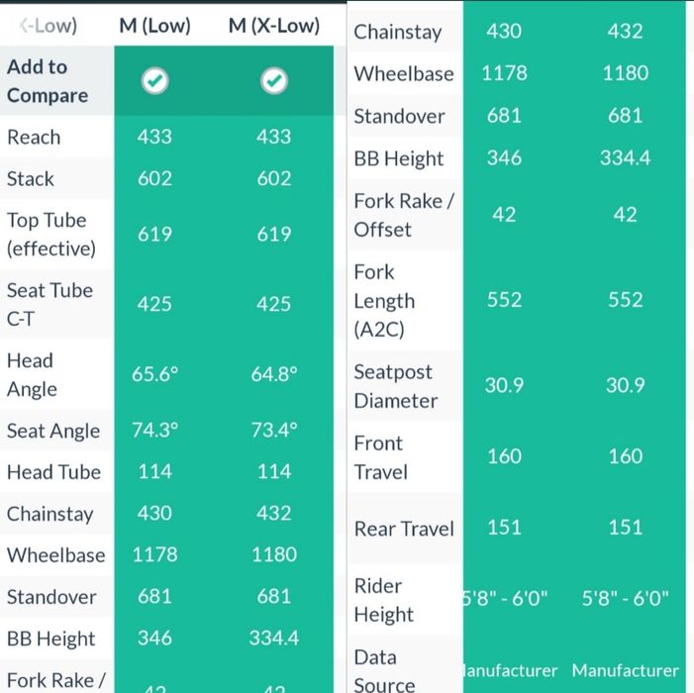Click the 65.6° head angle value
The width and height of the screenshot is (694, 693).
click(154, 374)
